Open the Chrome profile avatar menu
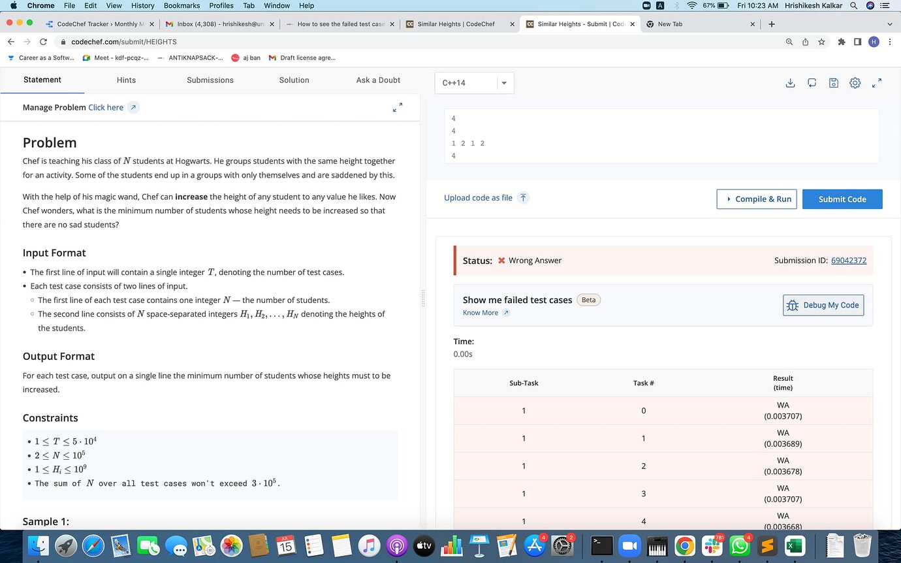 [x=874, y=41]
